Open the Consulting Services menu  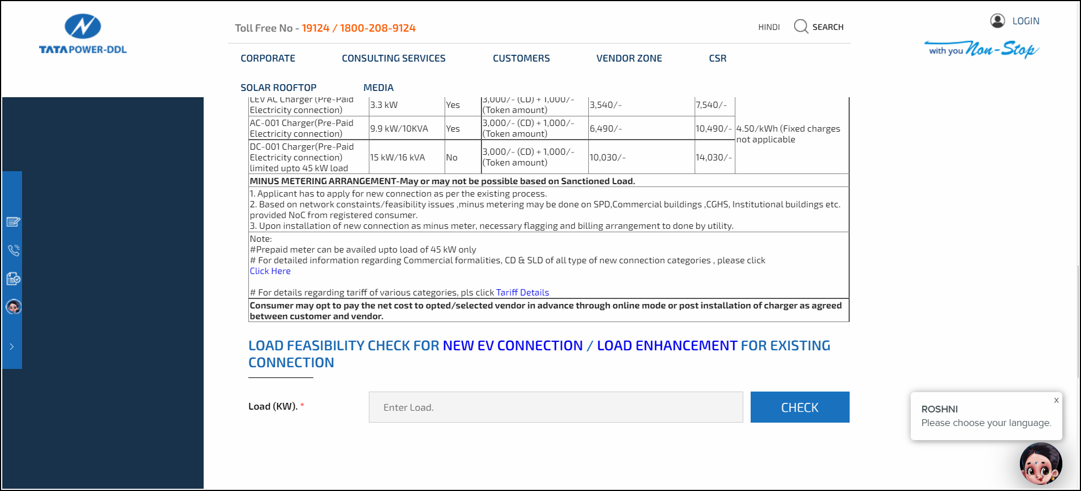coord(393,58)
